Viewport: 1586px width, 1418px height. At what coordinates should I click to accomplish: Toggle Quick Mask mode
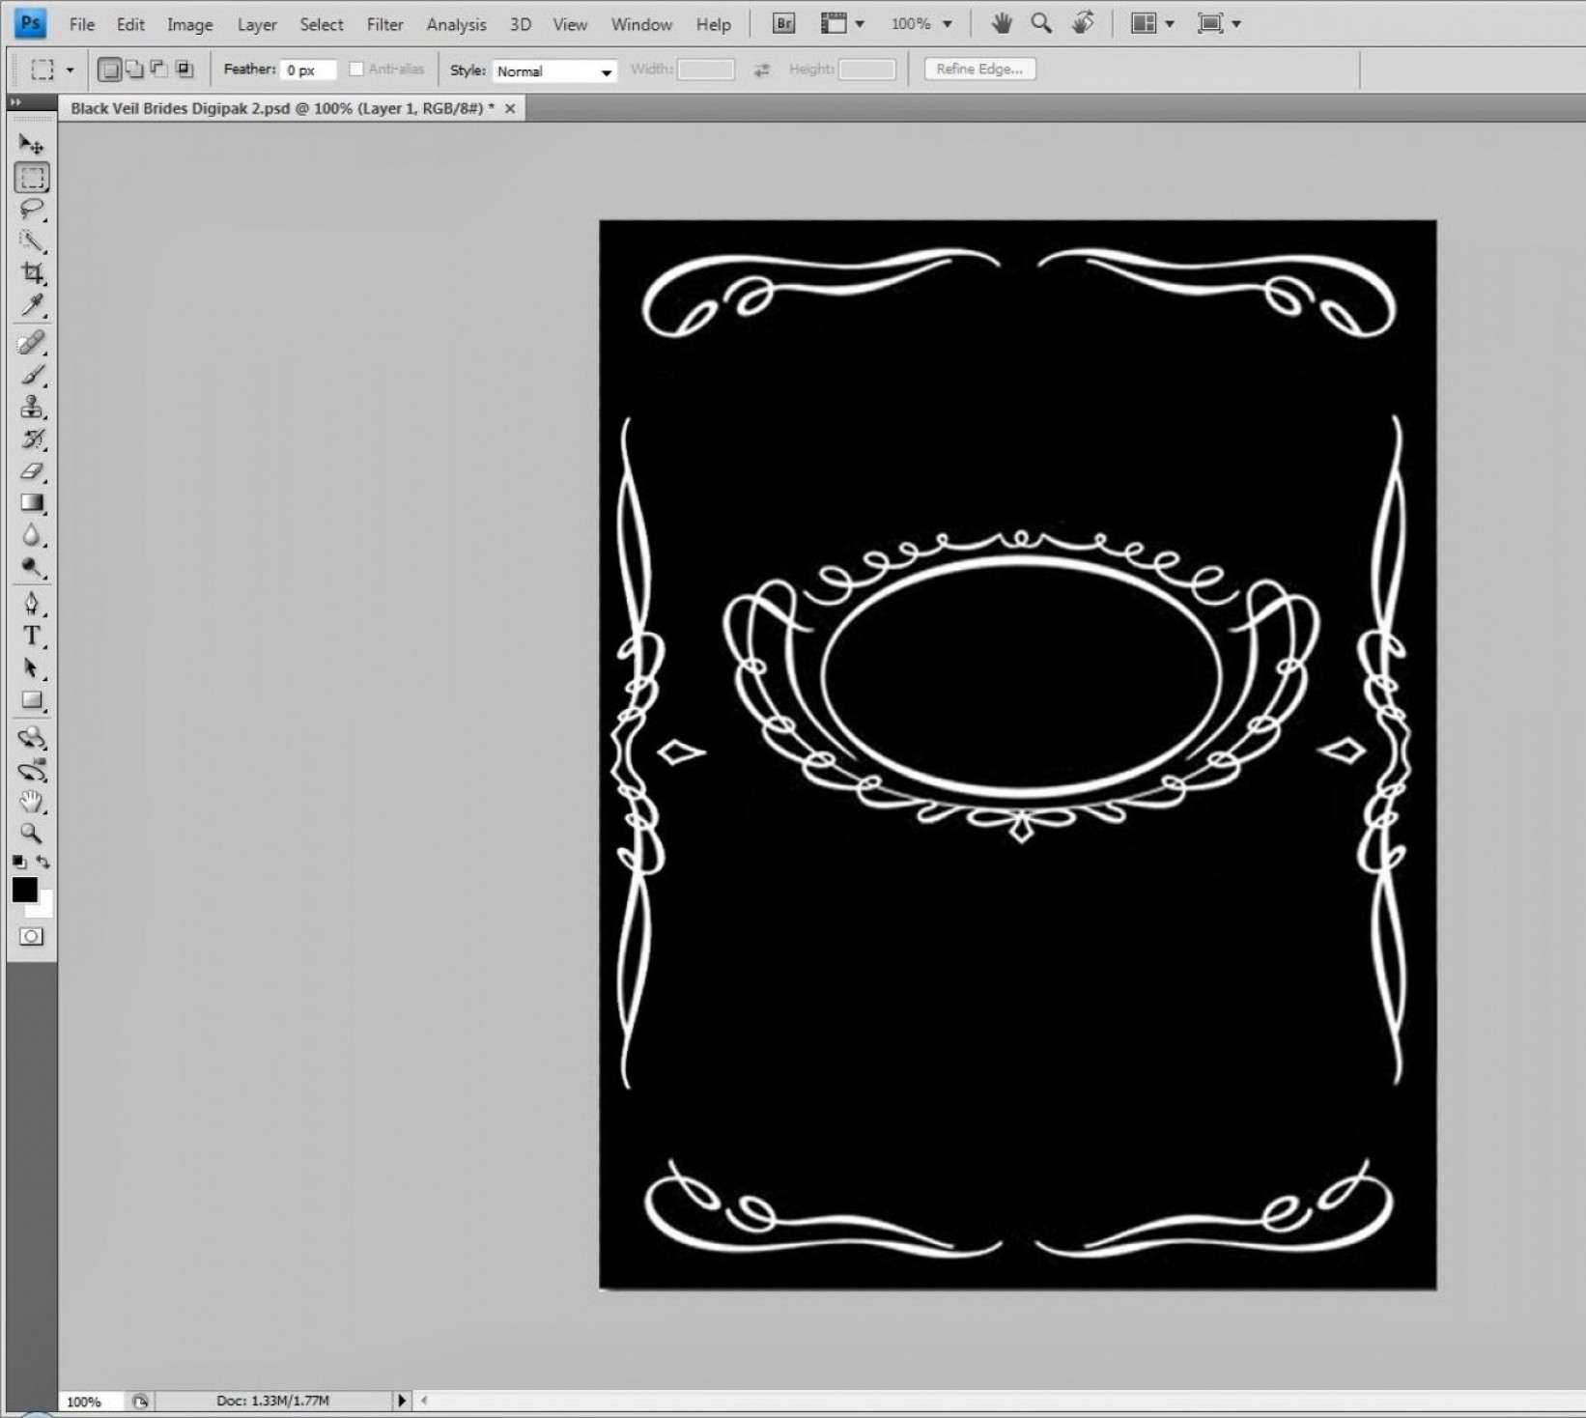[x=31, y=936]
